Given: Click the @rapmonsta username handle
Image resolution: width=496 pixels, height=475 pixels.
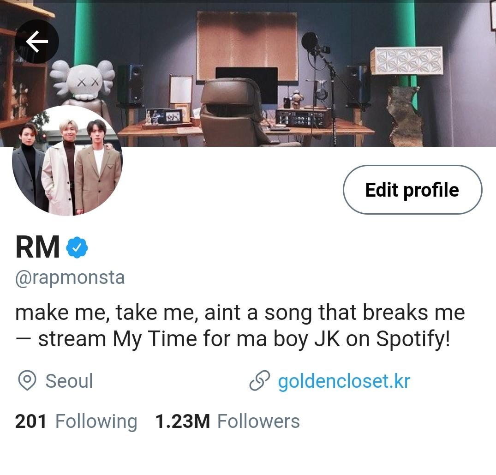Looking at the screenshot, I should tap(70, 278).
